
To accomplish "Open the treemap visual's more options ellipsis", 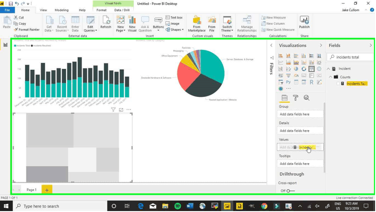I will [129, 110].
